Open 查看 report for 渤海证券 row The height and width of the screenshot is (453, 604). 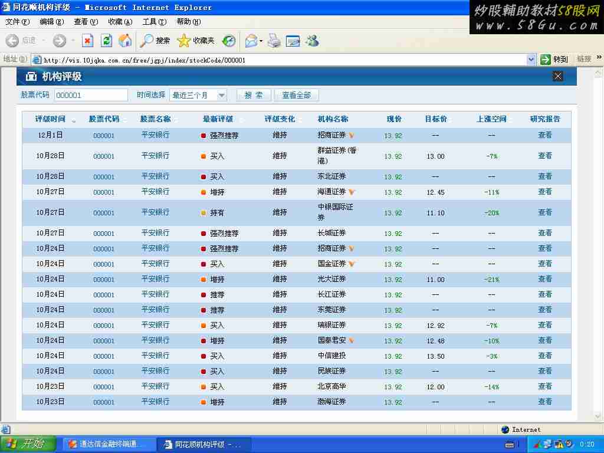click(x=544, y=402)
